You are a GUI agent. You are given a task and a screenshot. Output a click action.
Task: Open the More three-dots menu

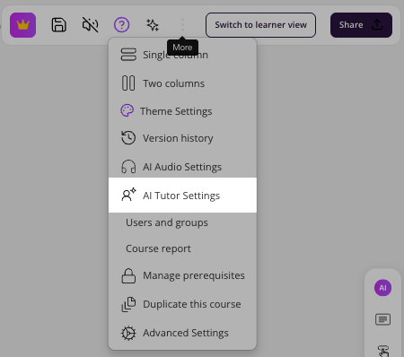(x=182, y=25)
